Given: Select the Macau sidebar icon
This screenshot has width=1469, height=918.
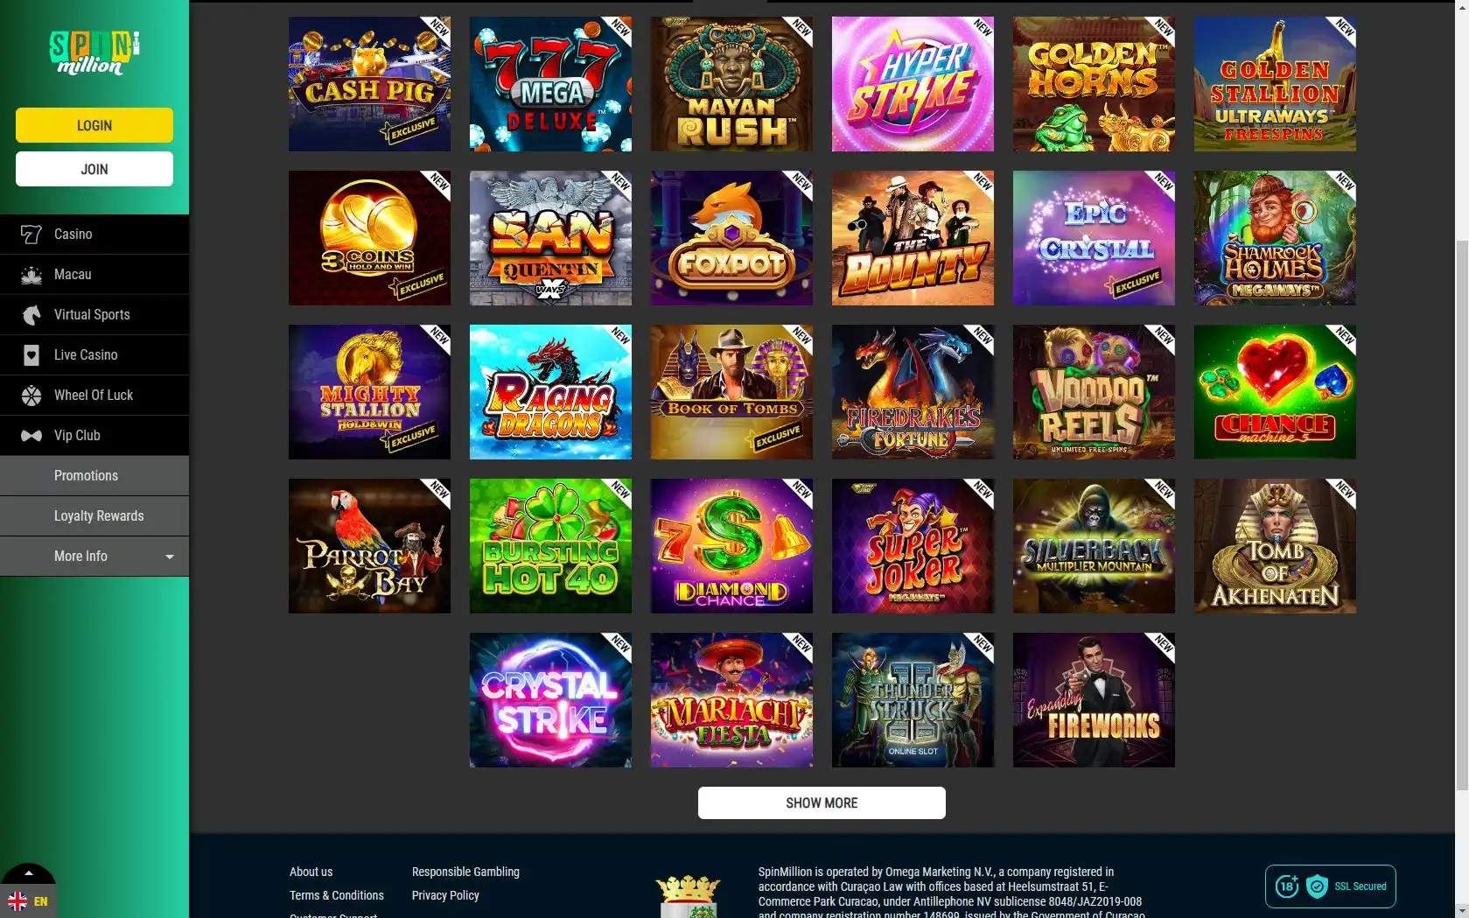Looking at the screenshot, I should coord(31,275).
